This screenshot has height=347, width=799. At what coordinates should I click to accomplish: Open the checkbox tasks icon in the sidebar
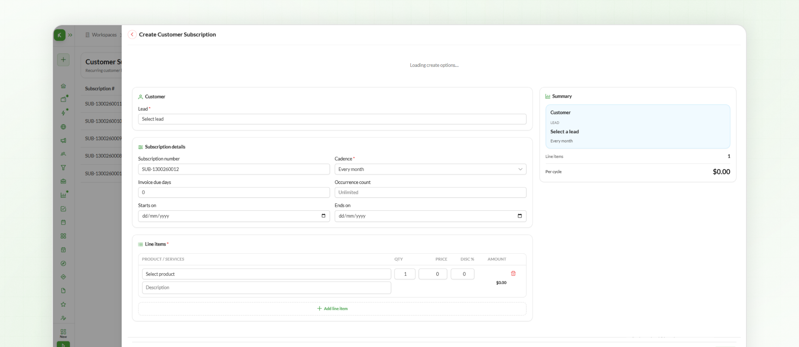pos(63,209)
